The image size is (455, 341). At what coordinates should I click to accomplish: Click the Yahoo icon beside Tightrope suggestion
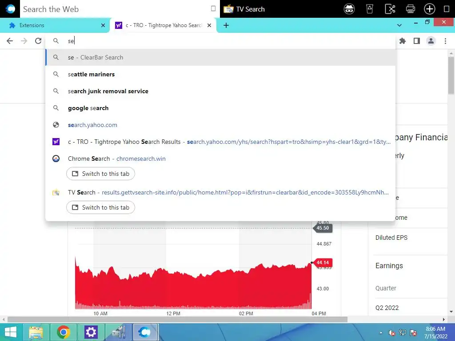point(56,142)
